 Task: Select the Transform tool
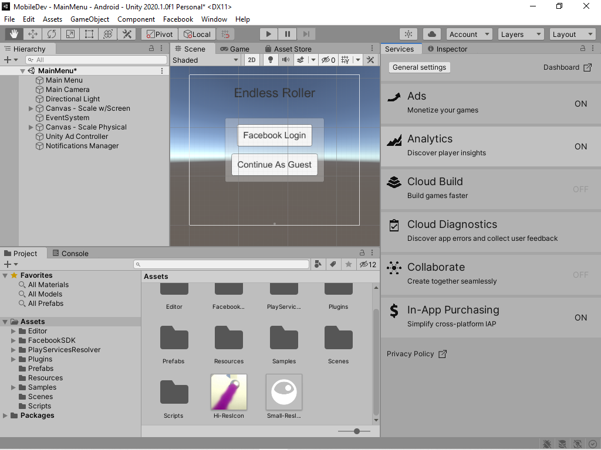pos(108,34)
